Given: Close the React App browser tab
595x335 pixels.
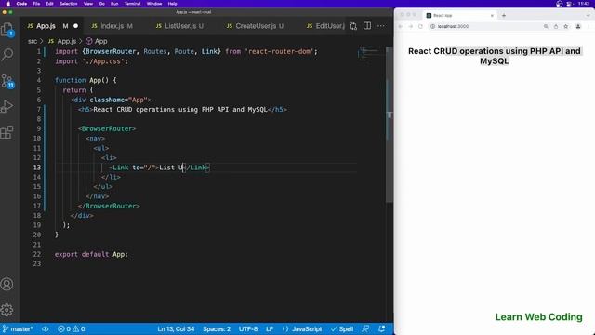Looking at the screenshot, I should coord(492,15).
